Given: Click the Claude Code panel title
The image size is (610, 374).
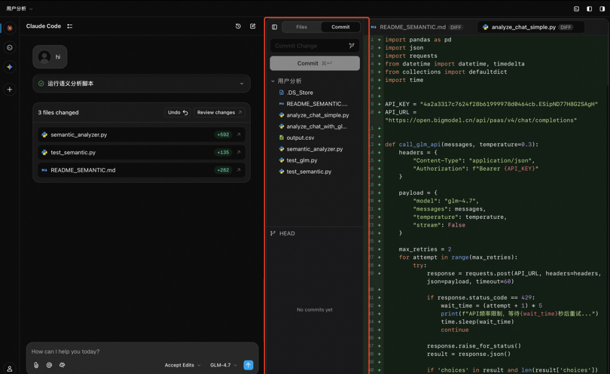Looking at the screenshot, I should 43,26.
